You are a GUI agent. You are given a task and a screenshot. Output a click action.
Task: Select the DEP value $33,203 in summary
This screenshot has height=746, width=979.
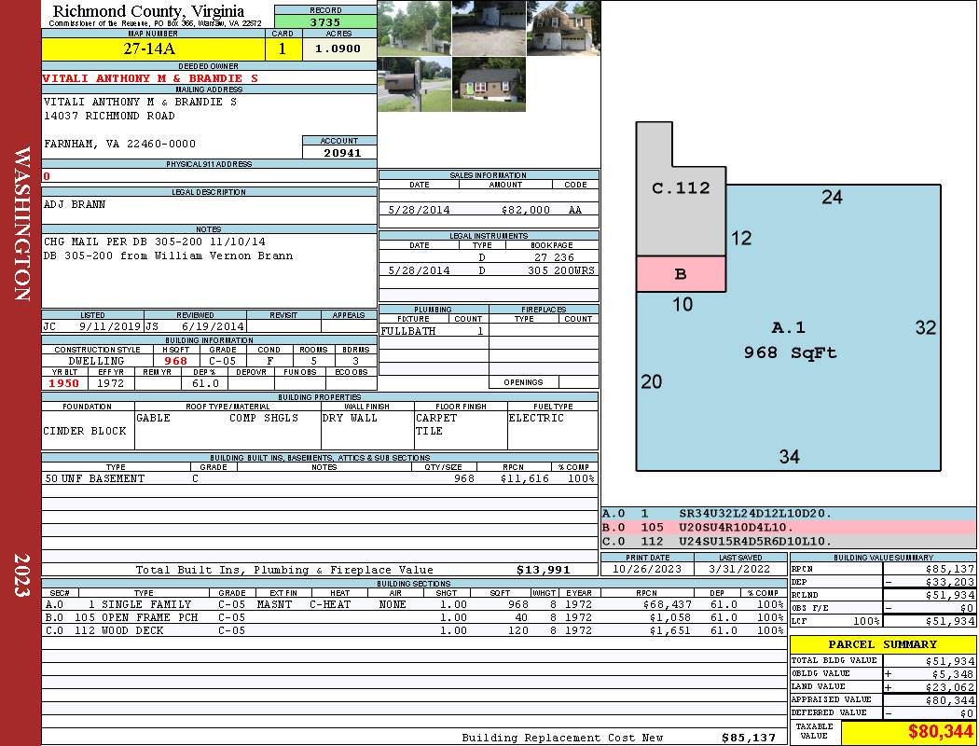(x=949, y=582)
